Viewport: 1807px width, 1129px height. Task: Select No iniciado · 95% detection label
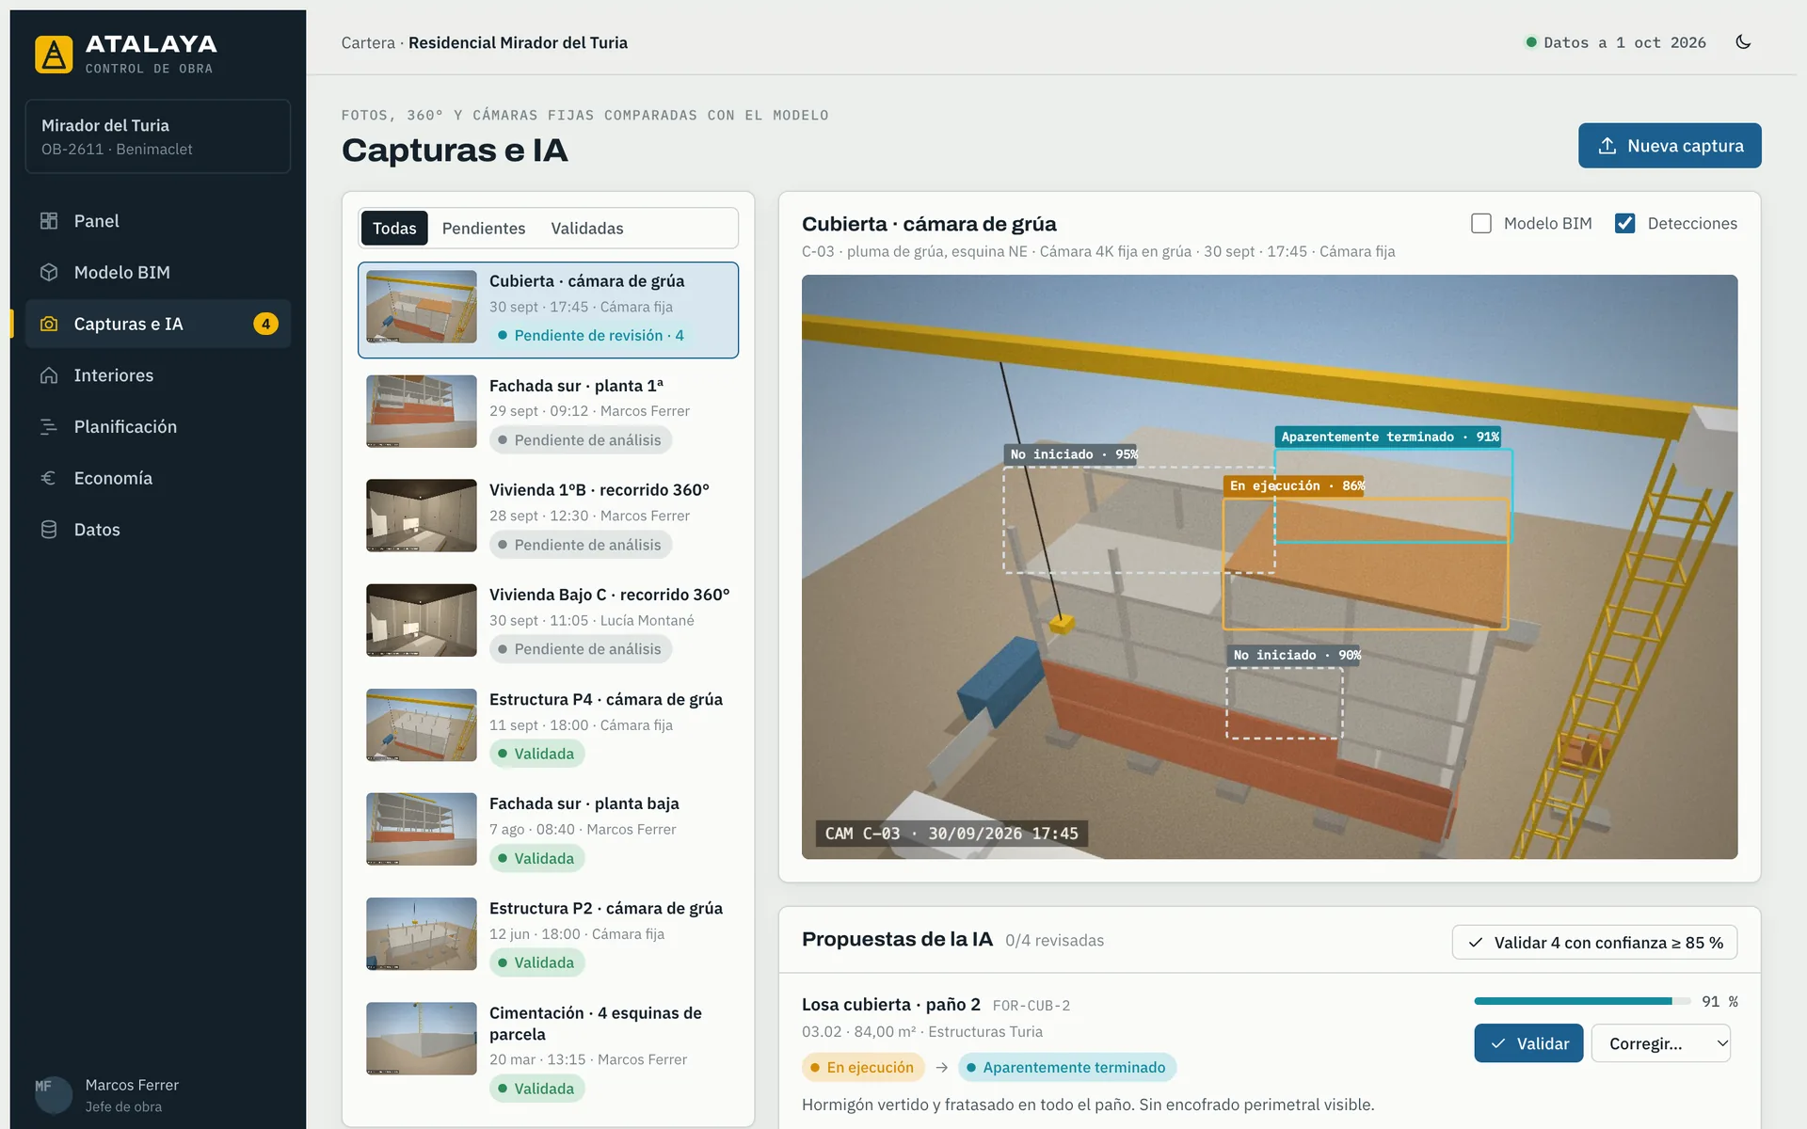point(1072,454)
